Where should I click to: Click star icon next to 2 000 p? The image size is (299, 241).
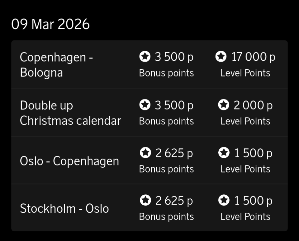click(223, 105)
